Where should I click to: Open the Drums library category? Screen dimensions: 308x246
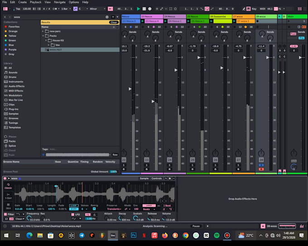[10, 77]
